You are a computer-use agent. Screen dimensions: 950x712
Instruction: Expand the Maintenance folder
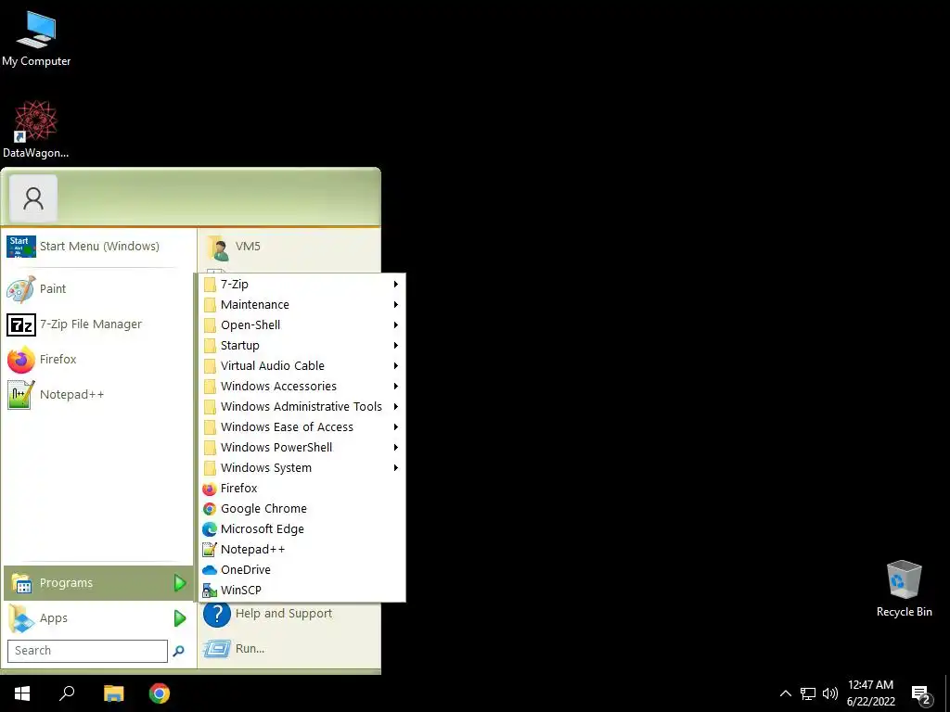point(302,304)
